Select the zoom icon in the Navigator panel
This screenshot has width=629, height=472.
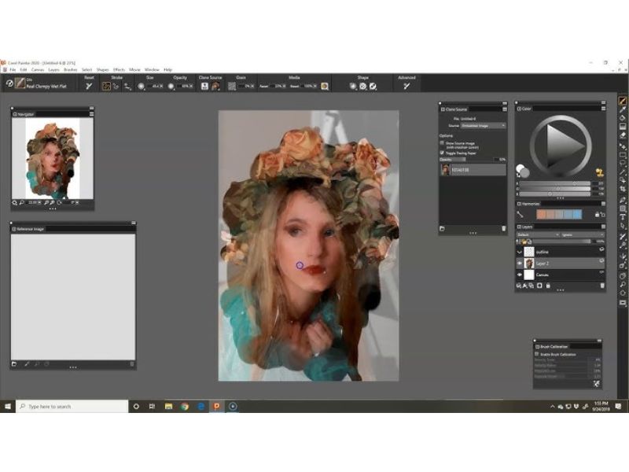tap(21, 202)
